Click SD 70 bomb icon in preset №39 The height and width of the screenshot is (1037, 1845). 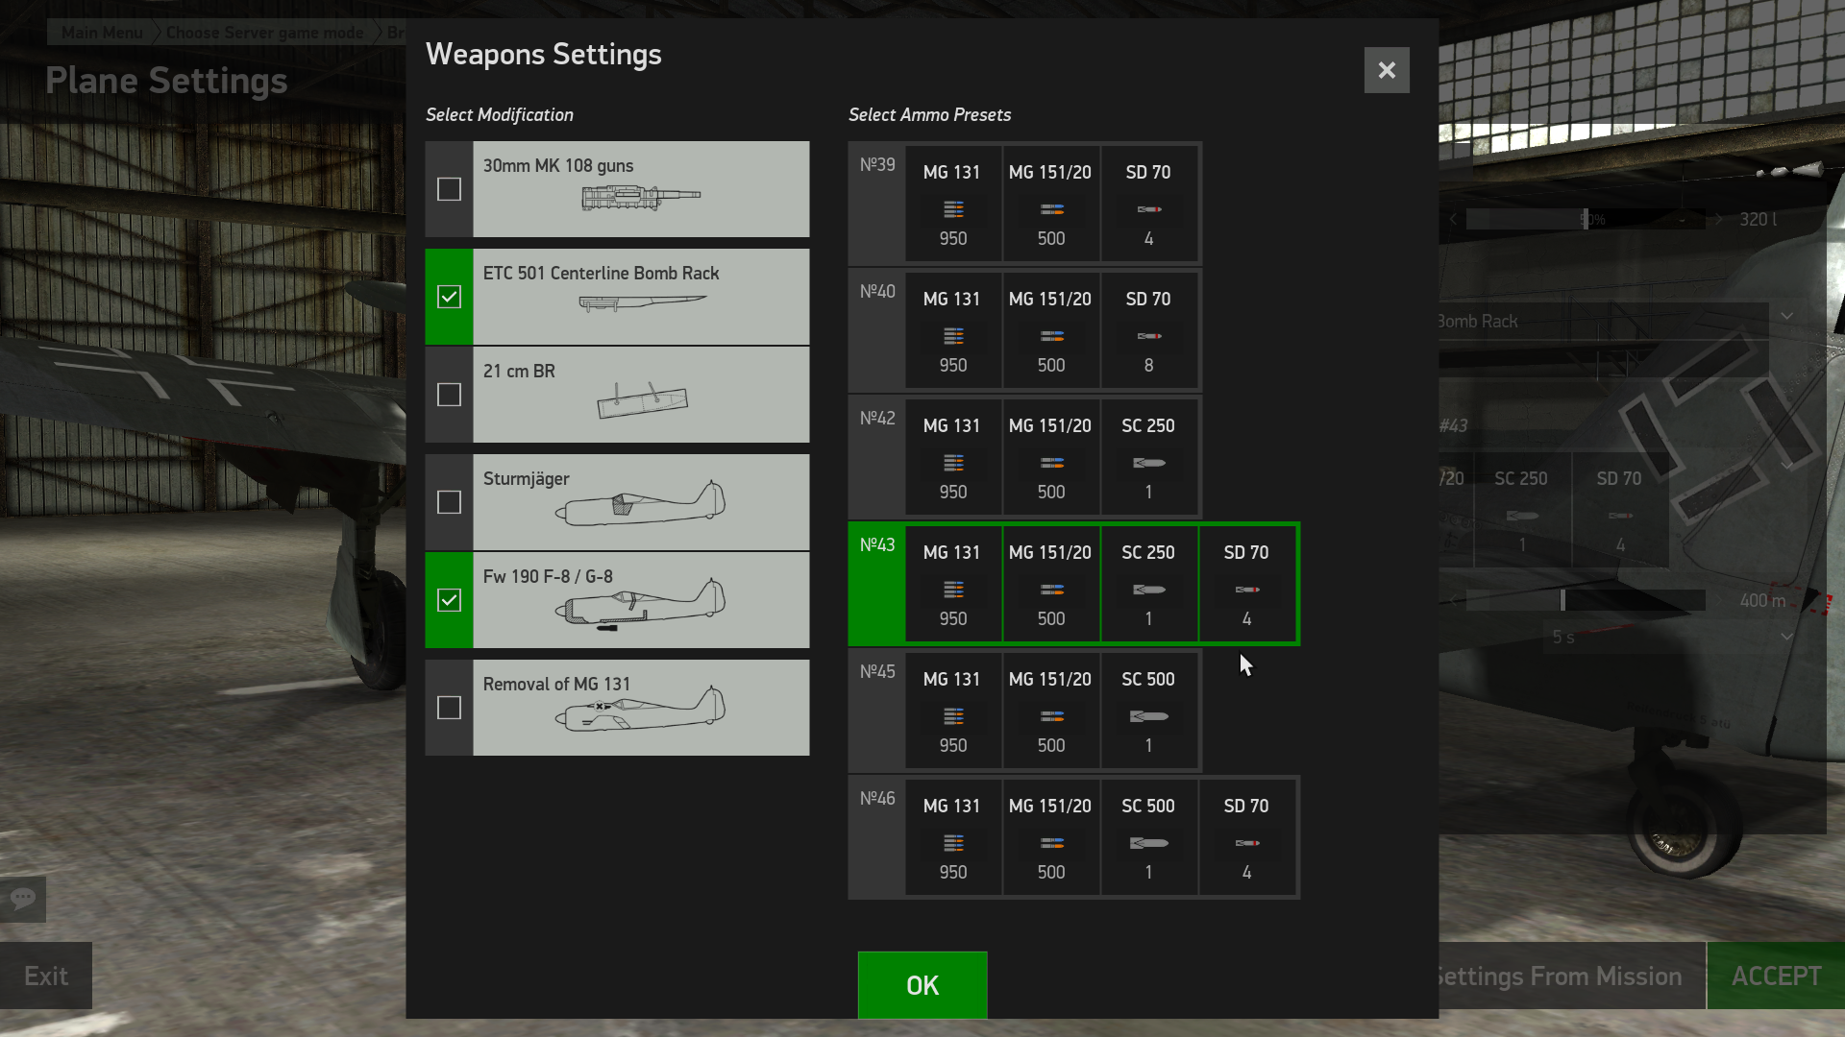pyautogui.click(x=1149, y=209)
